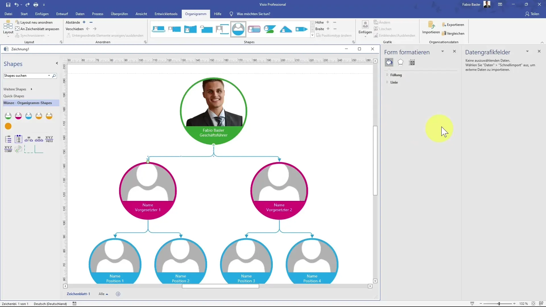Expand the Linie section in Form formatieren

click(x=387, y=82)
